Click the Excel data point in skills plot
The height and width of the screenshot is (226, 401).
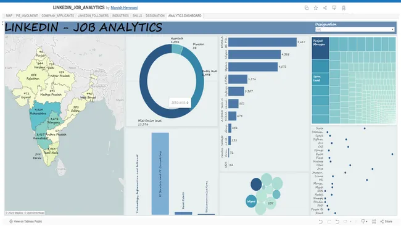point(392,154)
